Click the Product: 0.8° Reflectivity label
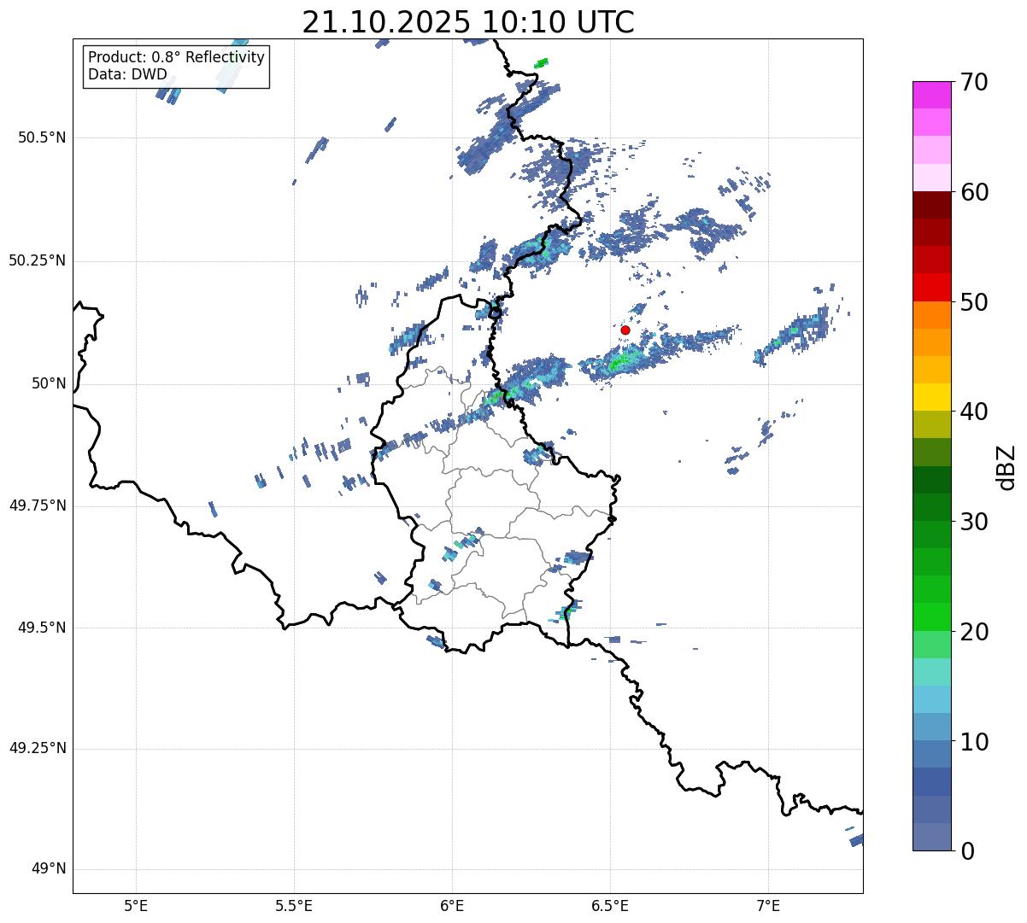 click(x=177, y=57)
